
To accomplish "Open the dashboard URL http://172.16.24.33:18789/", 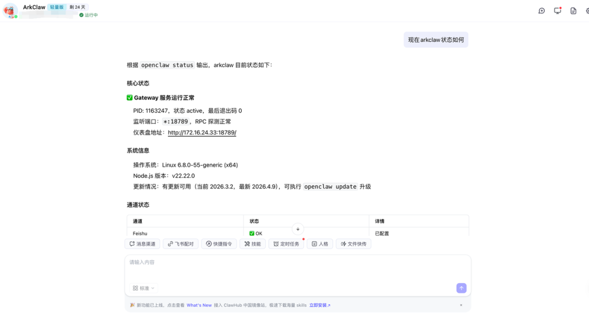I will point(202,132).
